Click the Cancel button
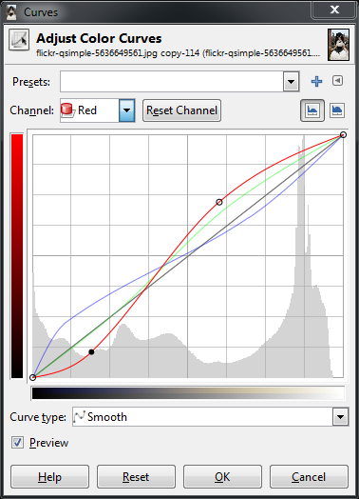This screenshot has width=359, height=499. click(x=309, y=477)
